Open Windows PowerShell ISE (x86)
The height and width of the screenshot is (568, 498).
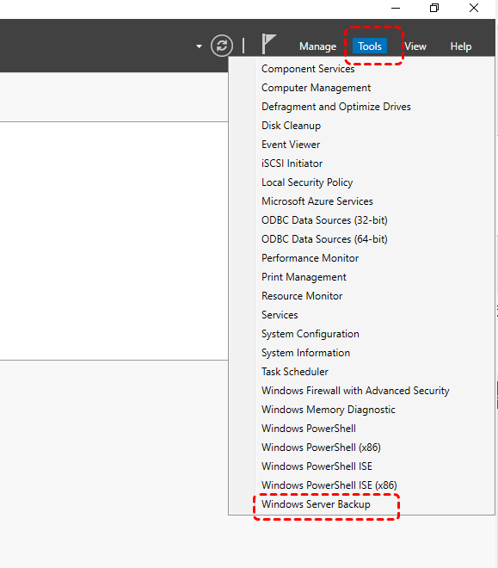point(329,485)
